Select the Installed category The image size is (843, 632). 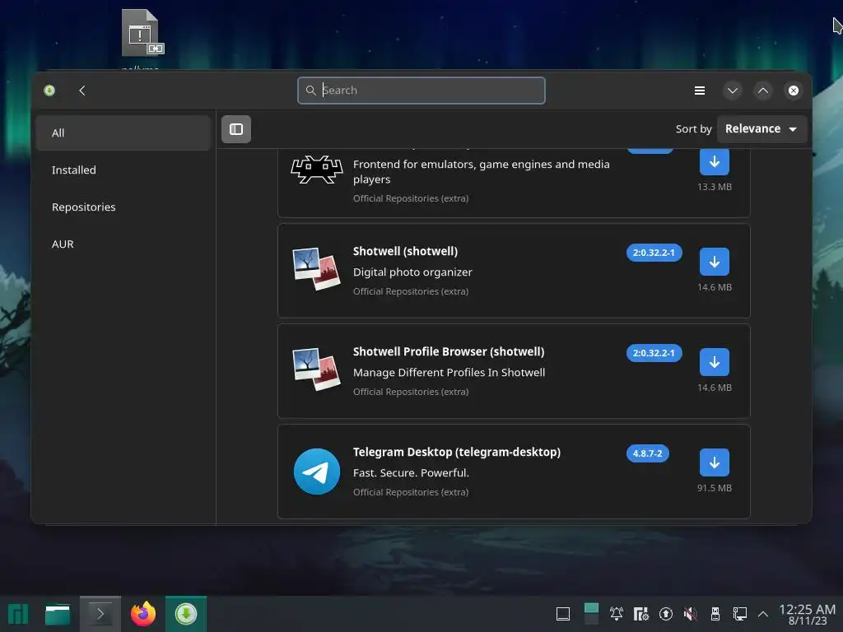click(x=123, y=170)
